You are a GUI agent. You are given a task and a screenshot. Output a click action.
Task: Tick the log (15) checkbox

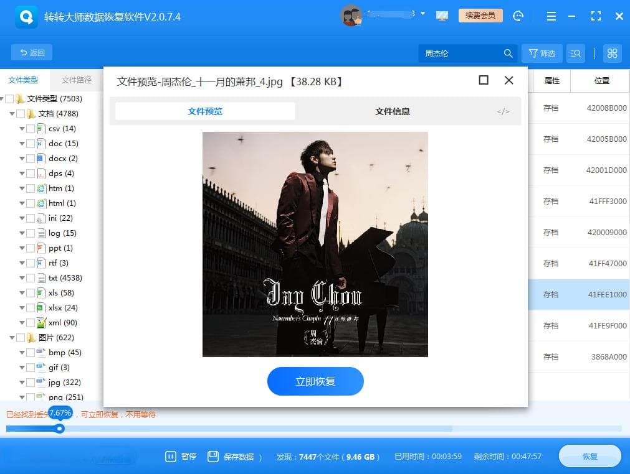[31, 233]
